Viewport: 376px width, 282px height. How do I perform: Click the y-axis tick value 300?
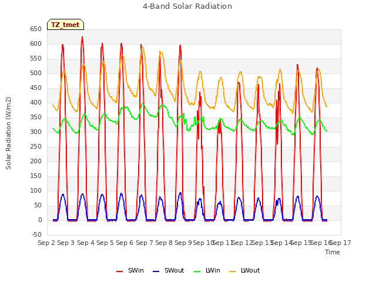(x=36, y=132)
